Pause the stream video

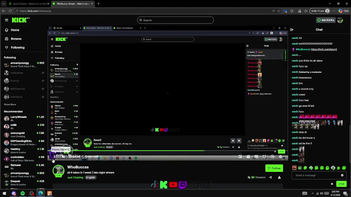tap(55, 157)
